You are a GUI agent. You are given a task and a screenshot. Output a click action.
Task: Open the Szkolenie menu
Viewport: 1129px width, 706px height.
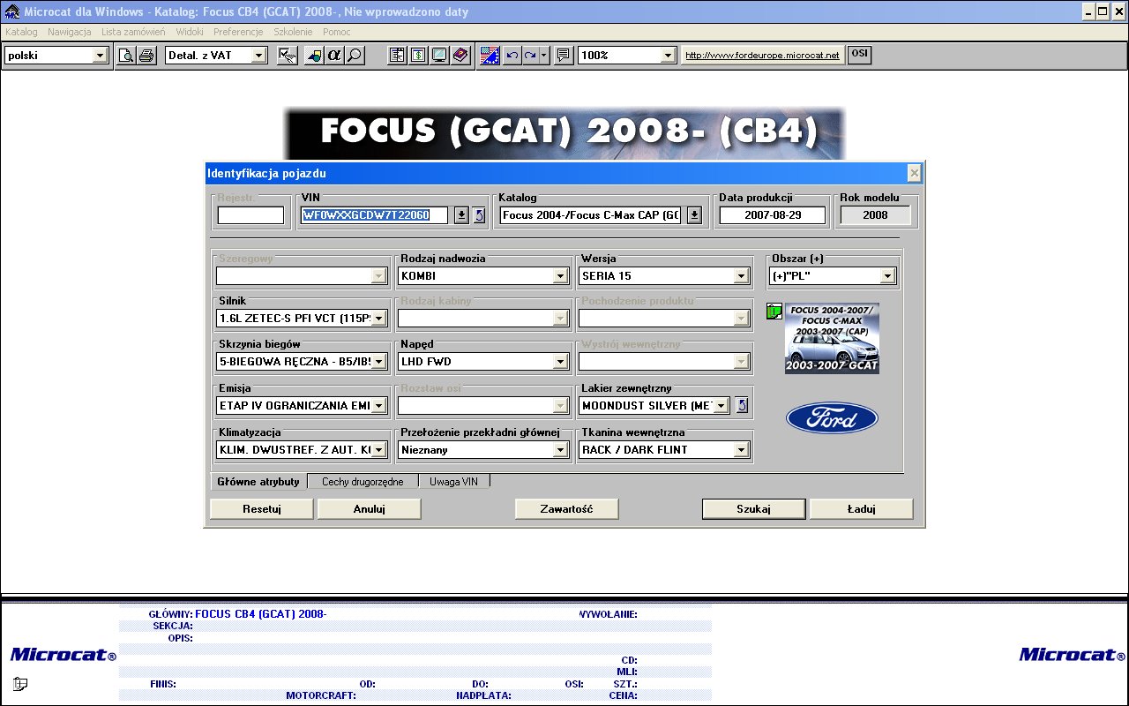click(293, 32)
